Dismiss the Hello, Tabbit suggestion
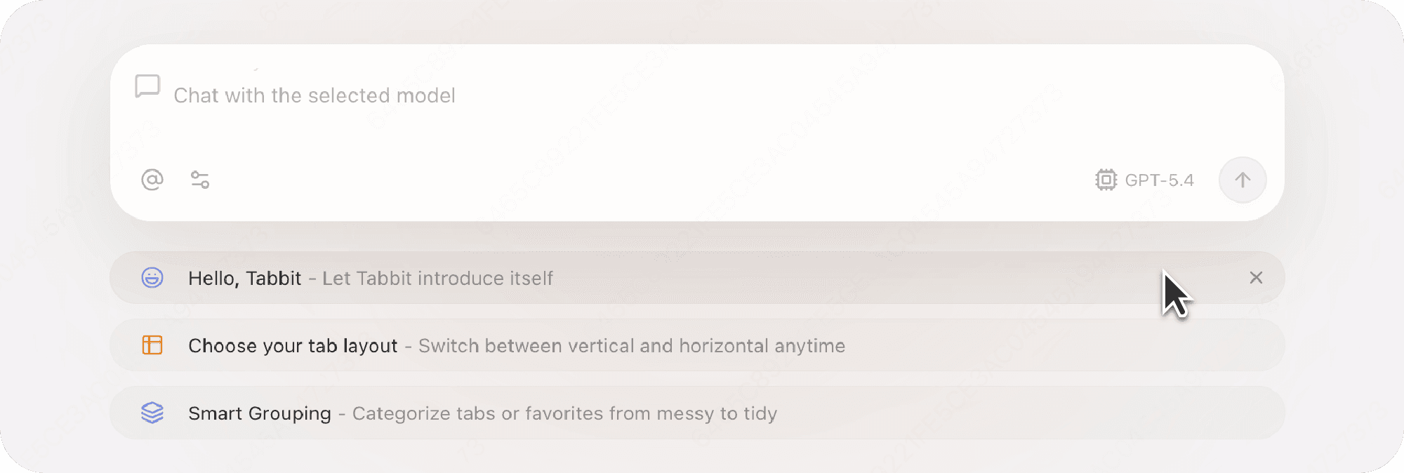Image resolution: width=1404 pixels, height=473 pixels. pyautogui.click(x=1256, y=278)
